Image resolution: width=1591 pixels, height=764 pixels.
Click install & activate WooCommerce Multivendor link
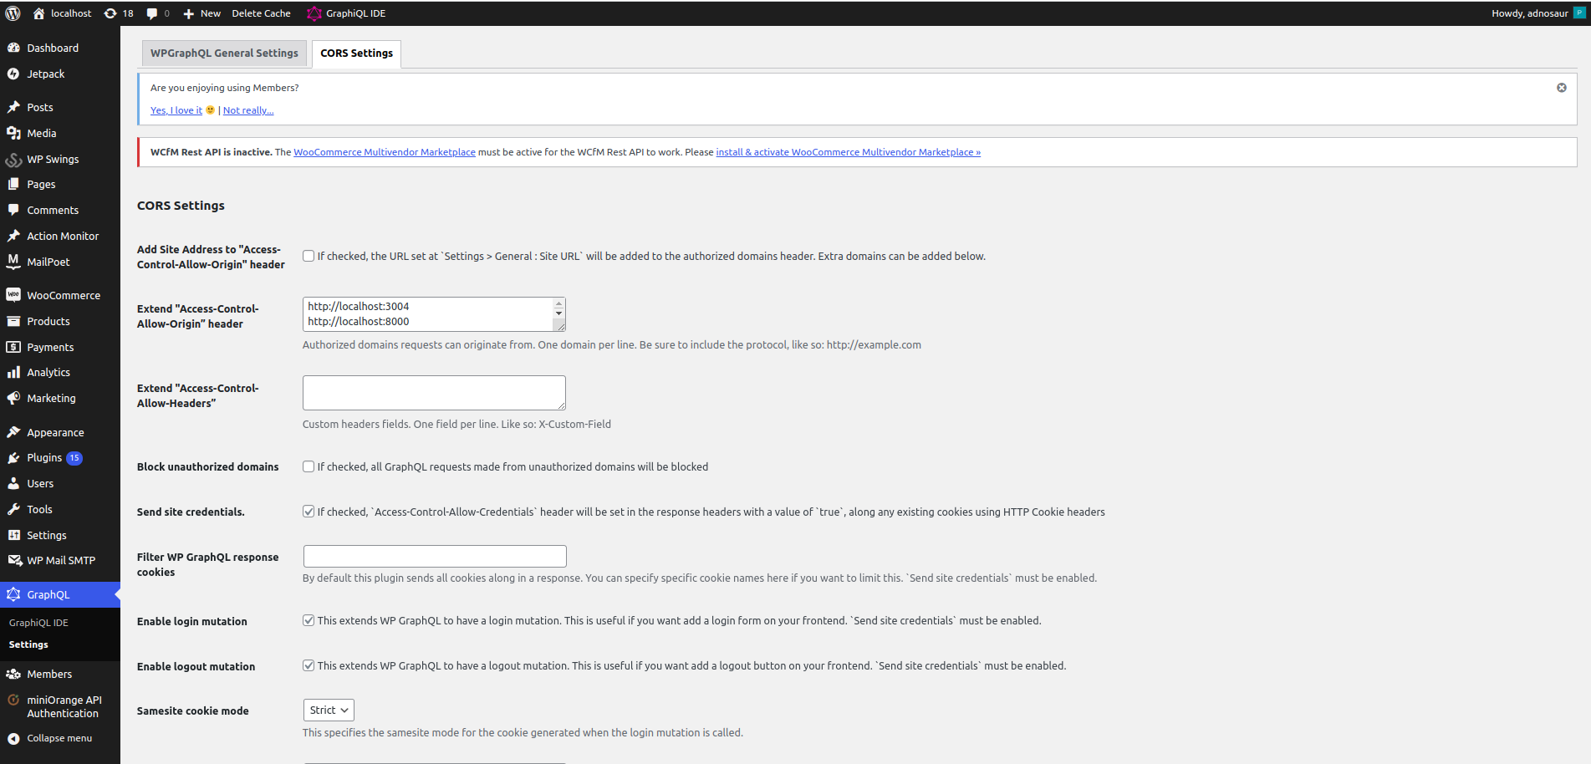point(848,152)
